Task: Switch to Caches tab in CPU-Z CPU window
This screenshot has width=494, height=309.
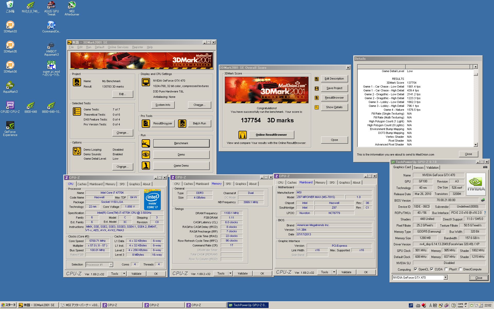Action: pos(82,184)
